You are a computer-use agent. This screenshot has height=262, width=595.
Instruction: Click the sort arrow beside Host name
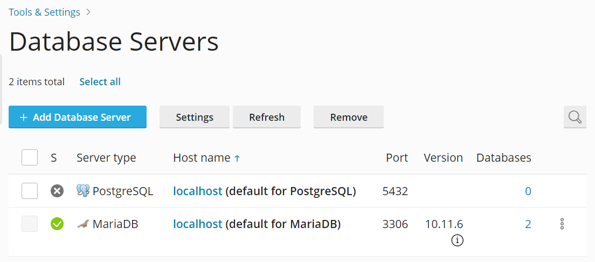[x=237, y=158]
